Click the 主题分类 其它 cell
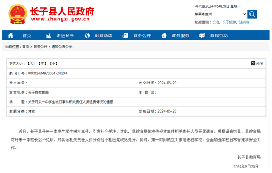The image size is (272, 173). pos(71,111)
